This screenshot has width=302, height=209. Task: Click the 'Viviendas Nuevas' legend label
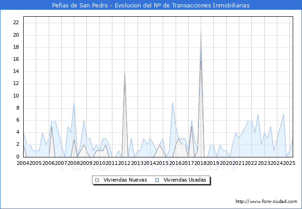(125, 180)
